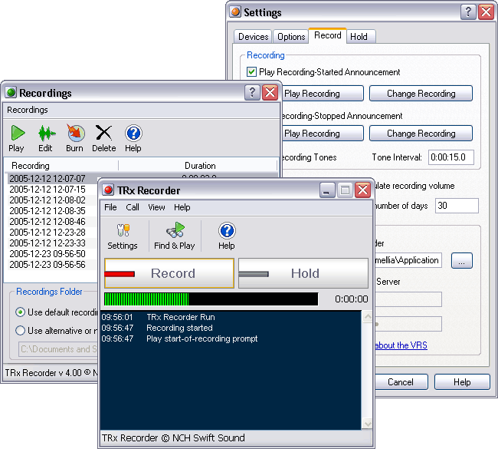Click the question mark in Settings title bar
Viewport: 498px width, 449px height.
(x=468, y=12)
